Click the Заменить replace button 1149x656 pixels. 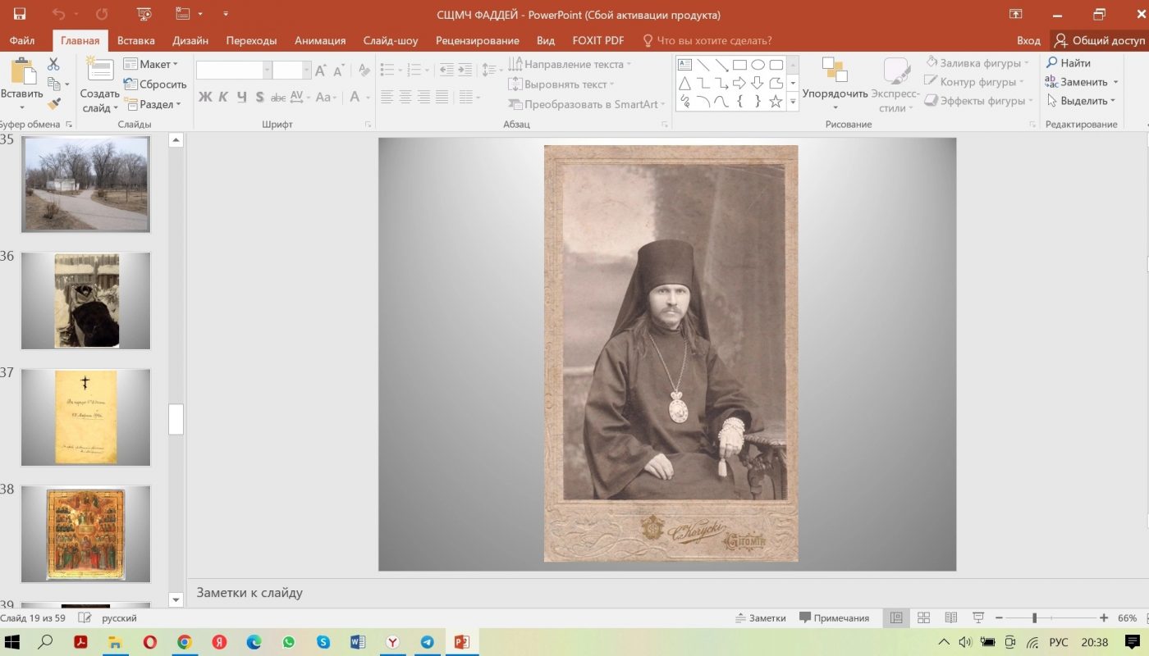[x=1082, y=82]
